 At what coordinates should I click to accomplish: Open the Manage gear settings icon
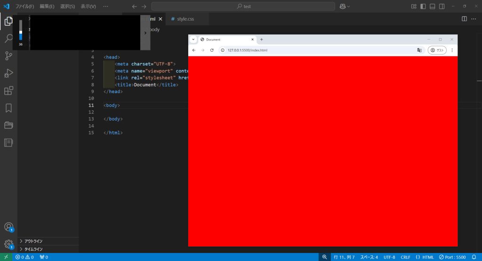(8, 244)
